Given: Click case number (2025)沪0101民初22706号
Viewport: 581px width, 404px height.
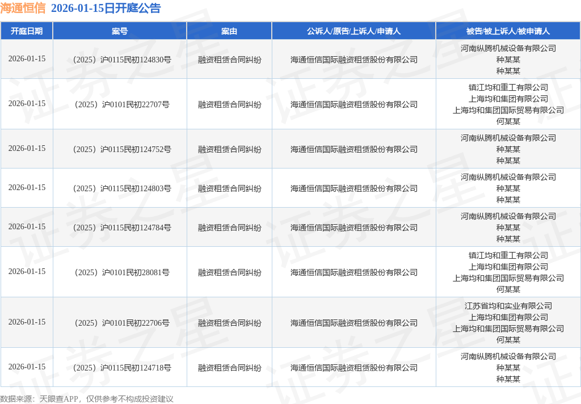Looking at the screenshot, I should click(x=122, y=323).
